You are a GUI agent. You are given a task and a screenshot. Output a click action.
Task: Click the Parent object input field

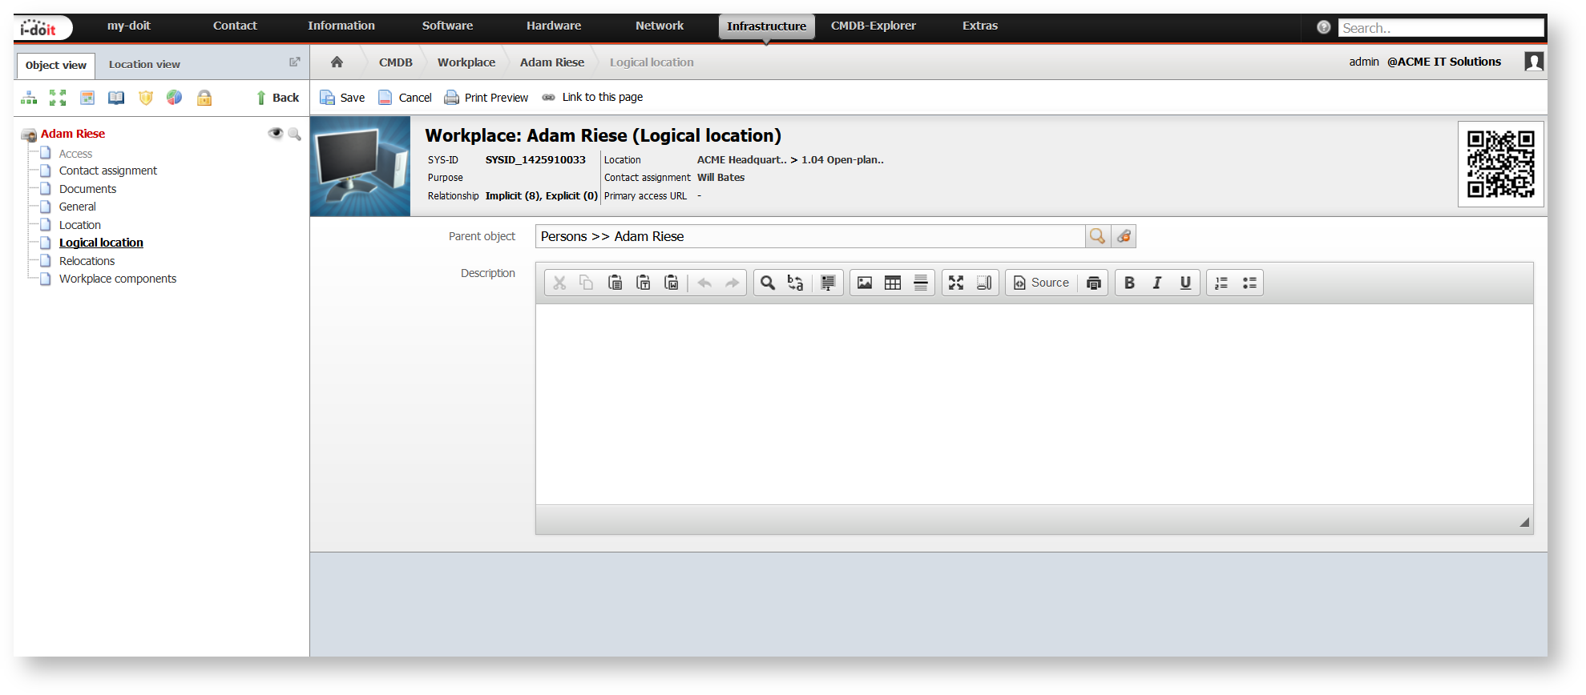coord(810,236)
